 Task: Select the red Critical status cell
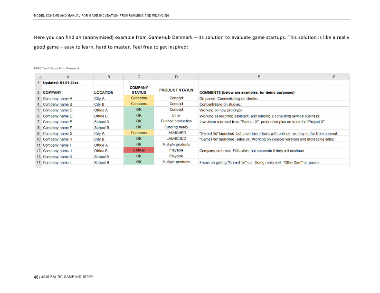pyautogui.click(x=139, y=151)
